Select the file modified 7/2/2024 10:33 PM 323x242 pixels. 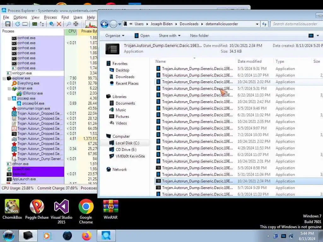(x=238, y=135)
